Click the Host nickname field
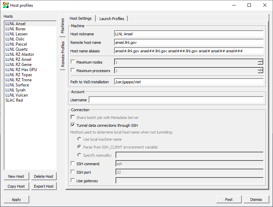 tap(189, 34)
